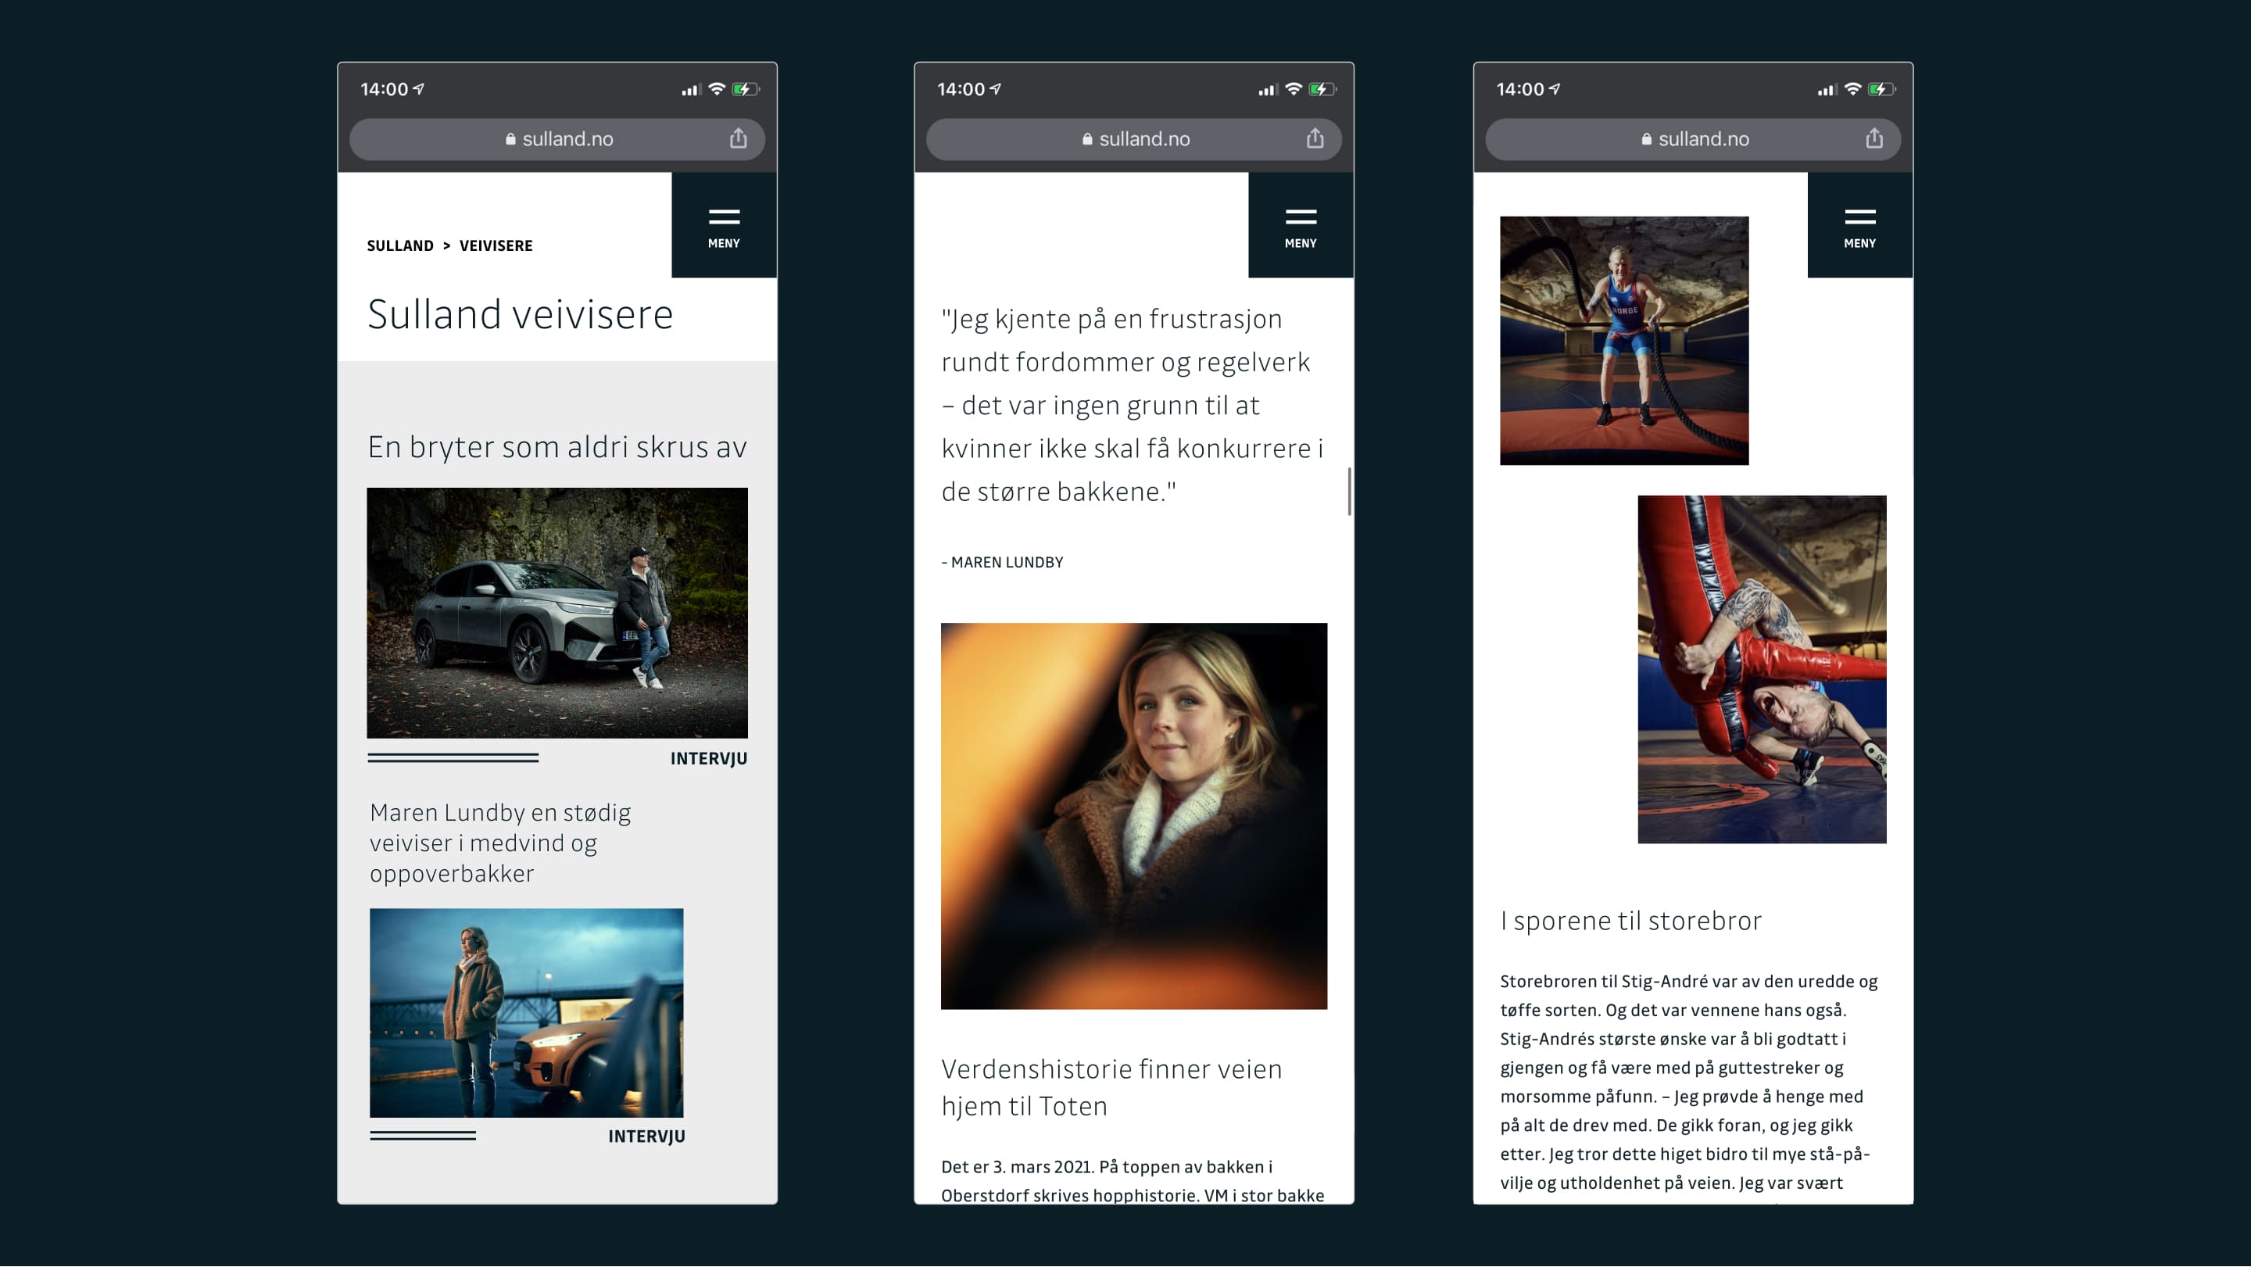
Task: Click sulland.no address field on right phone
Action: [1694, 139]
